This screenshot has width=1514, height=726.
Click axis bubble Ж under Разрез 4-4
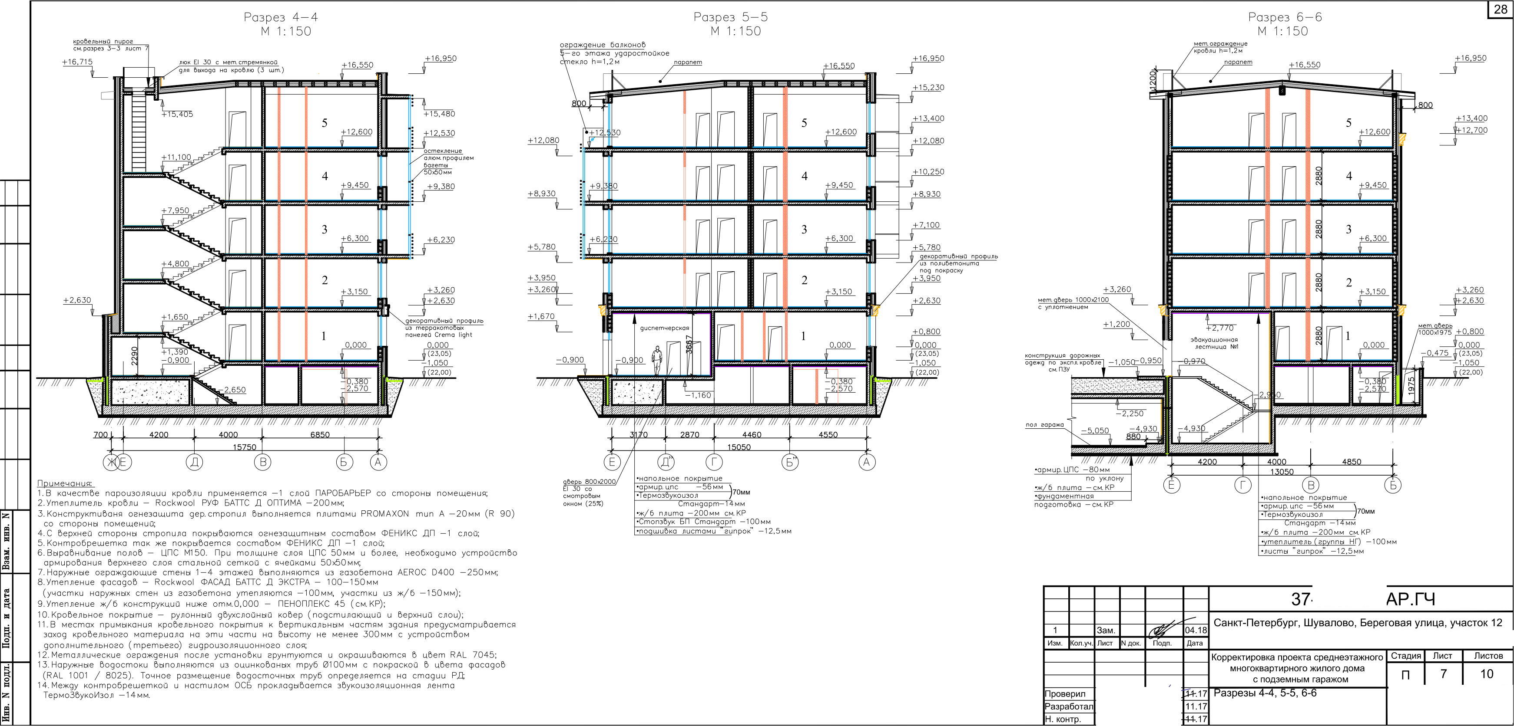pos(110,463)
